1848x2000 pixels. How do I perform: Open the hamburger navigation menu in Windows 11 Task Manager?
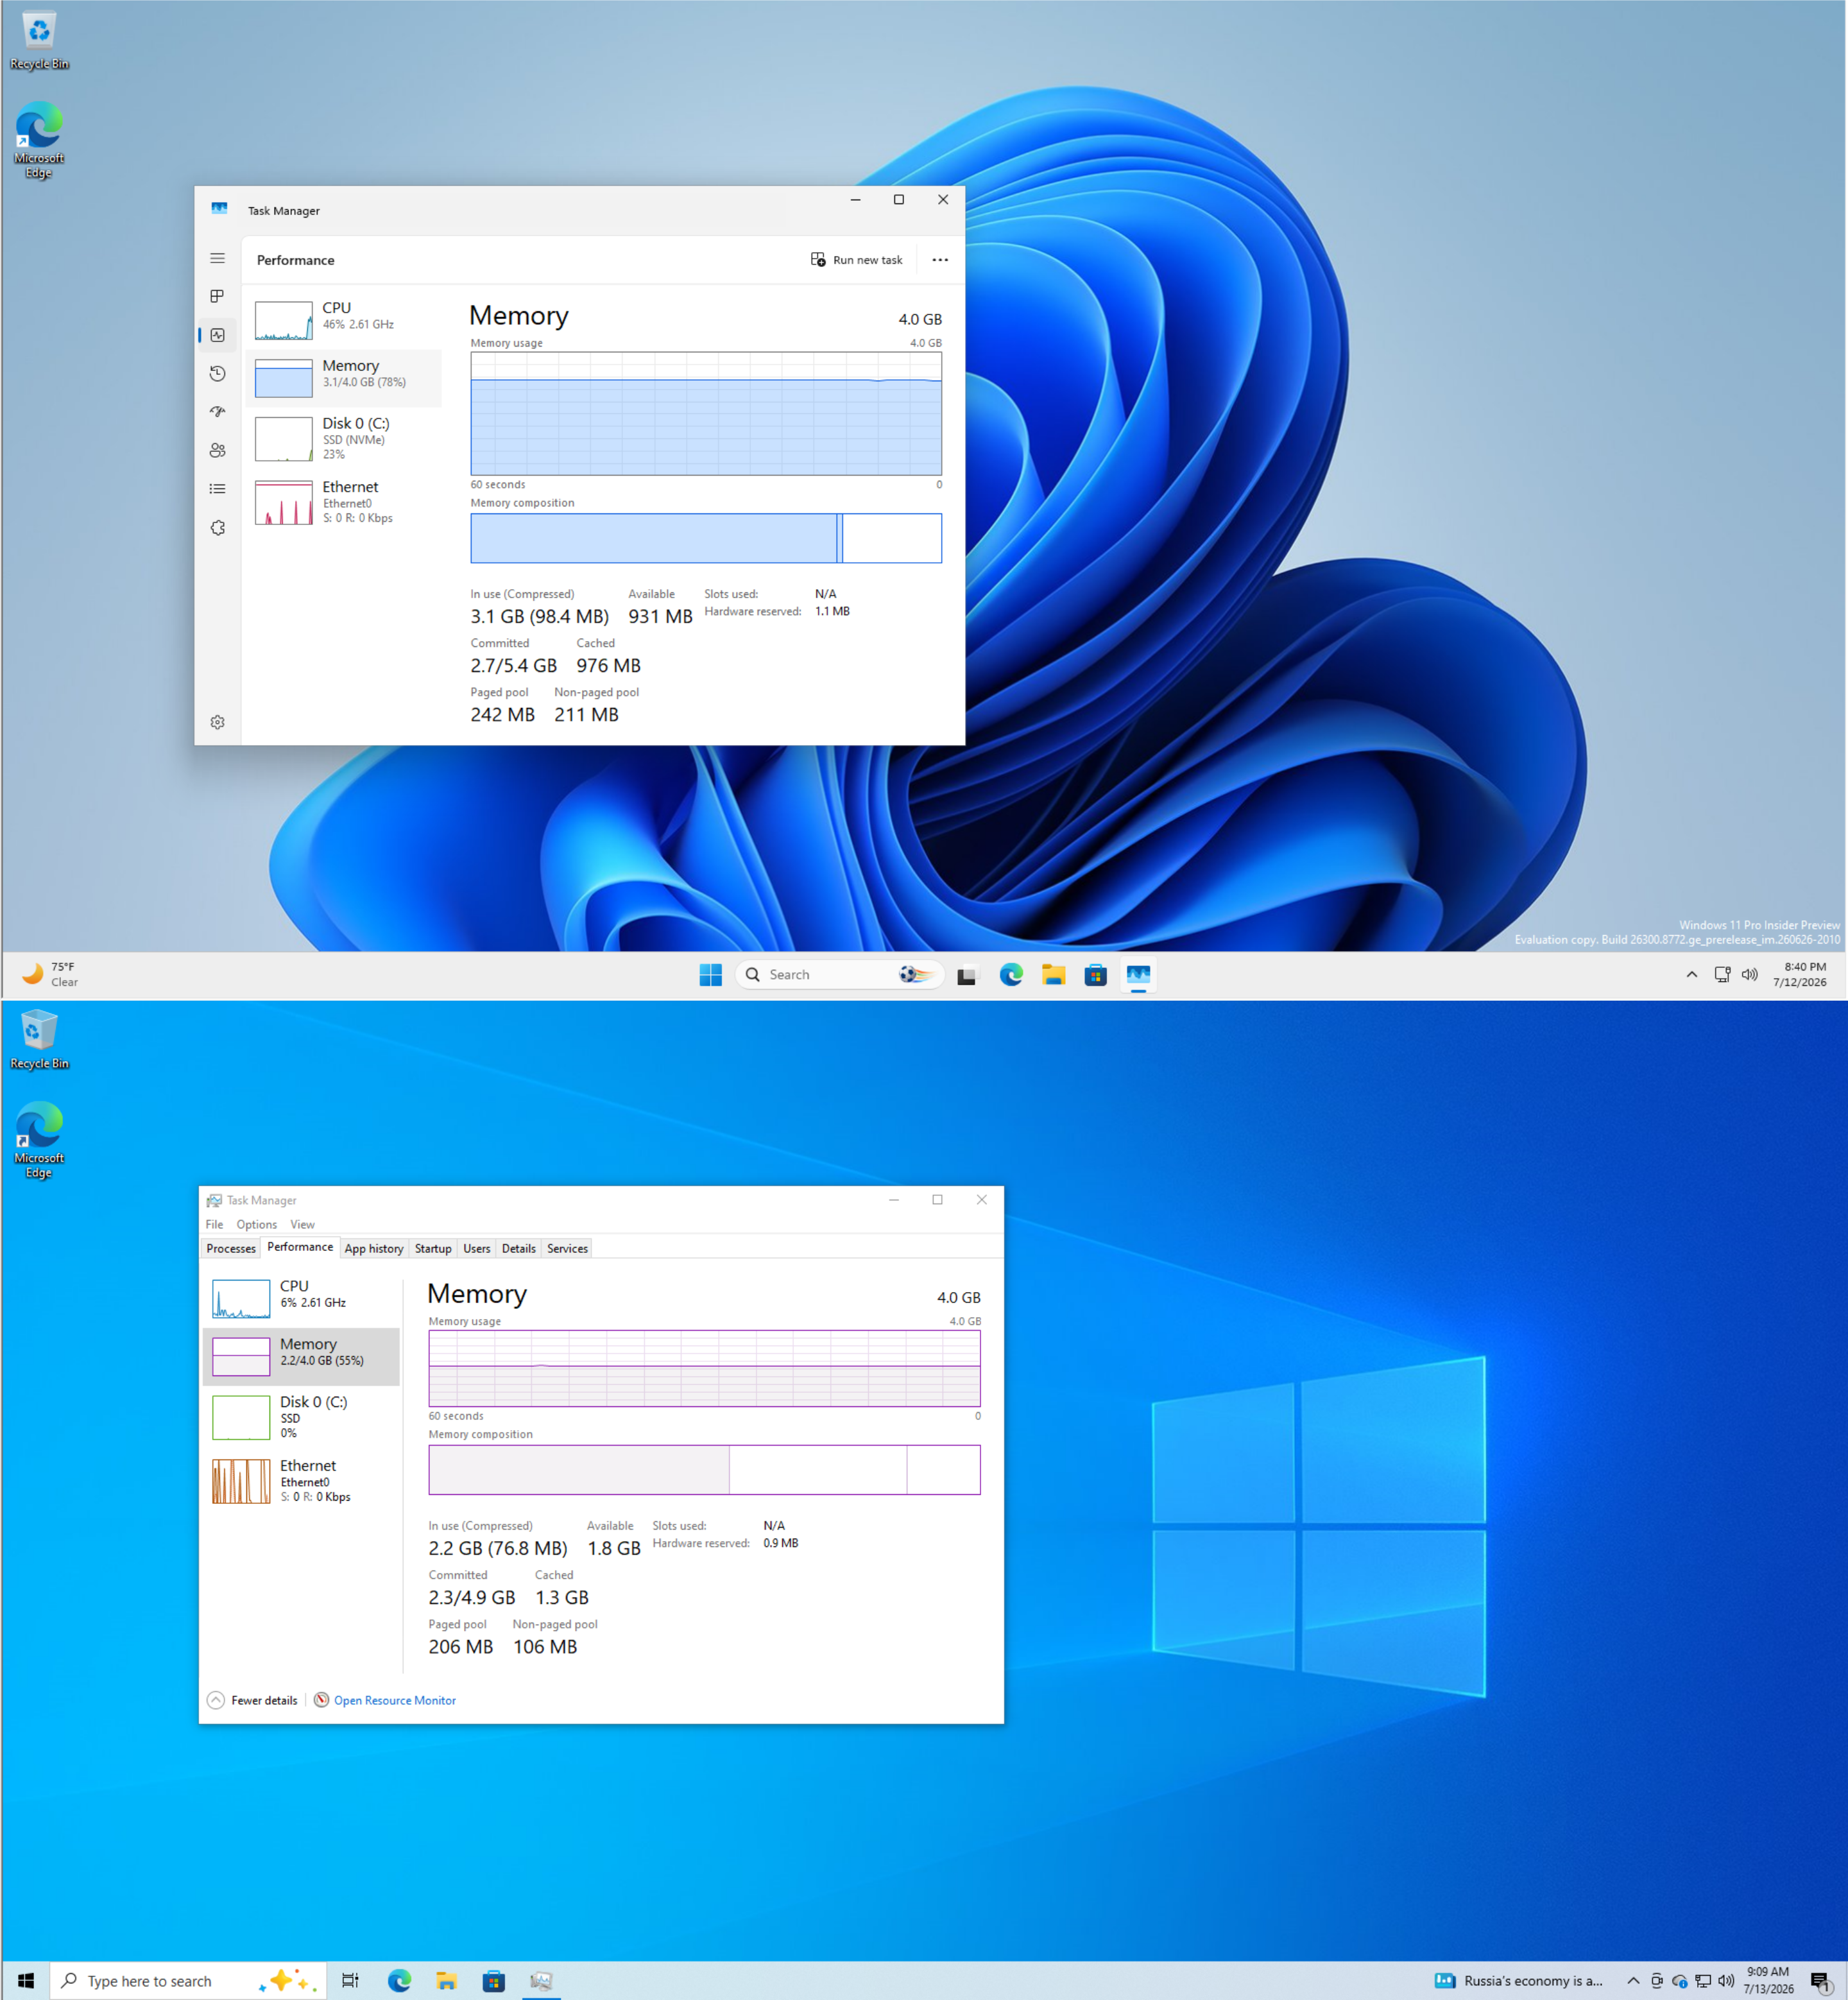[217, 258]
